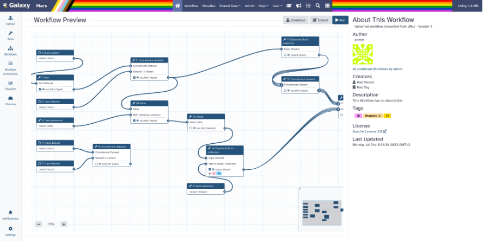The width and height of the screenshot is (484, 242).
Task: Open the Workflow menu in the navbar
Action: point(191,5)
